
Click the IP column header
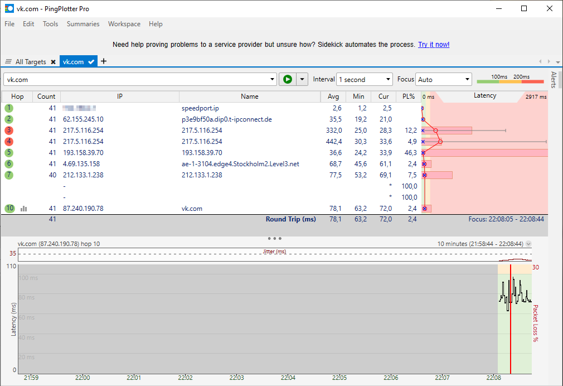pyautogui.click(x=119, y=96)
